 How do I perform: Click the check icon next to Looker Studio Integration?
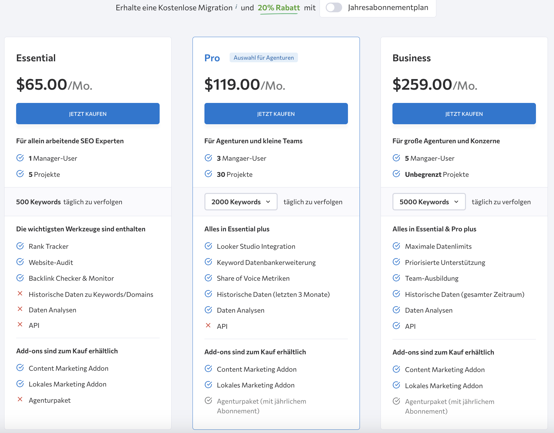208,246
